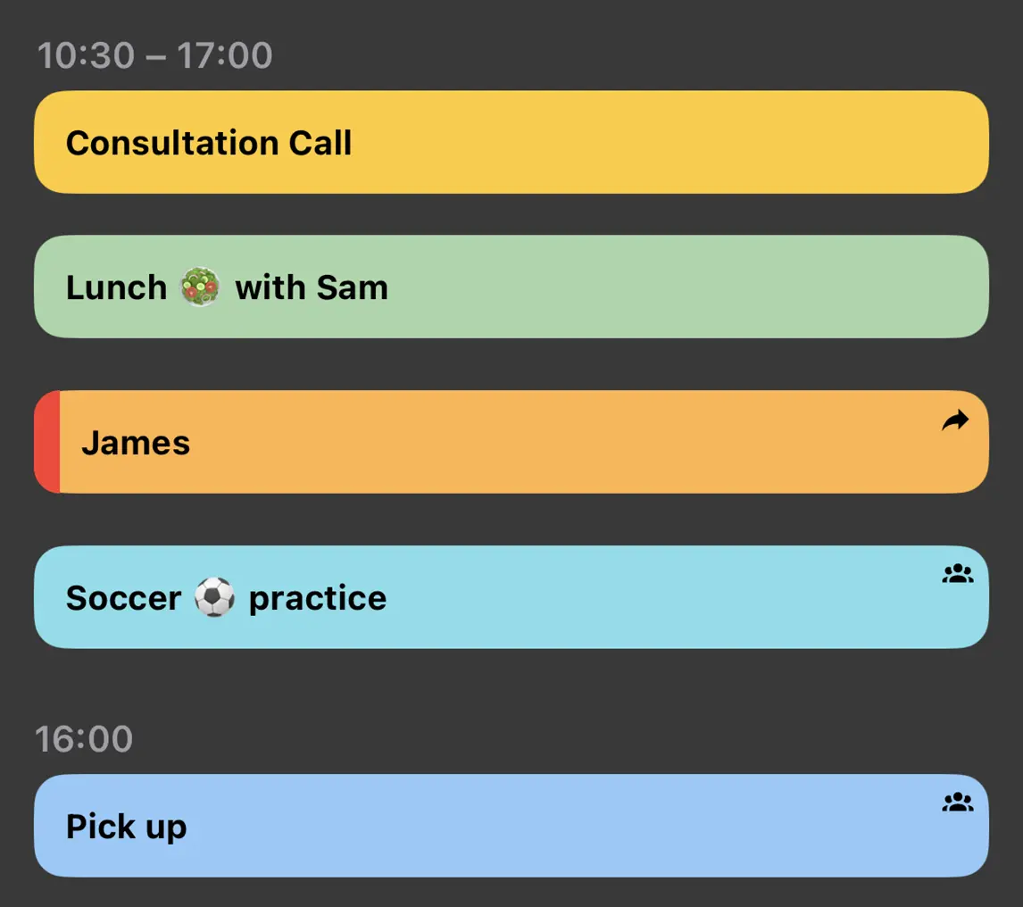Click the forward icon in the orange event

tap(955, 420)
